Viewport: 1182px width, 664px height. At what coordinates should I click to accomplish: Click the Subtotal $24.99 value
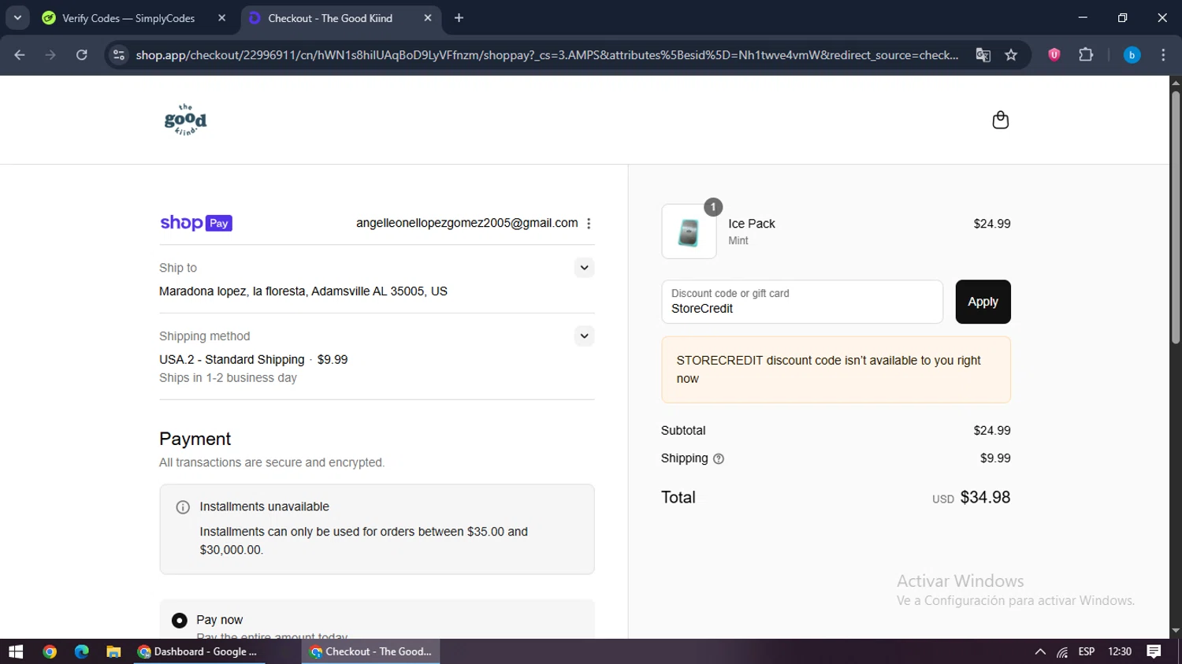(992, 431)
